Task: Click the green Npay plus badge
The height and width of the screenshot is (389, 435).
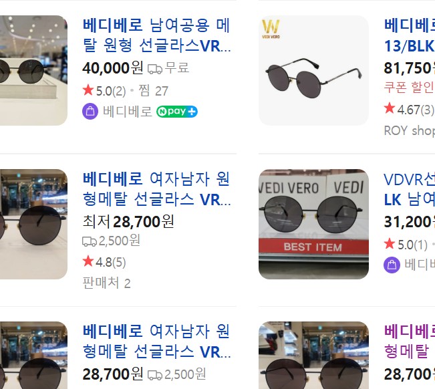Action: pyautogui.click(x=177, y=112)
